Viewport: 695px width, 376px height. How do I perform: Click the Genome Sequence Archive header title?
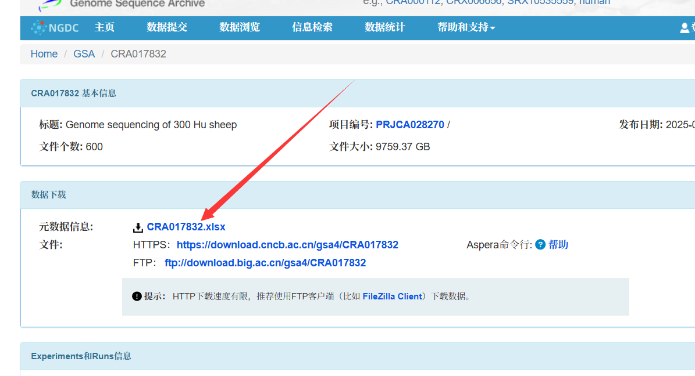coord(137,4)
